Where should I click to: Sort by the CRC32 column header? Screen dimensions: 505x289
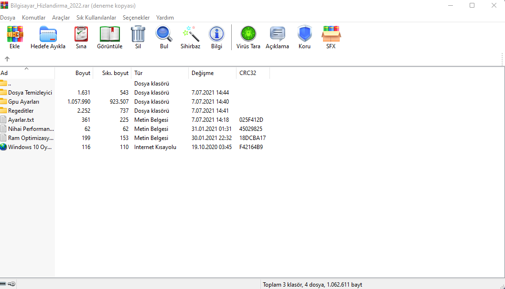coord(253,73)
